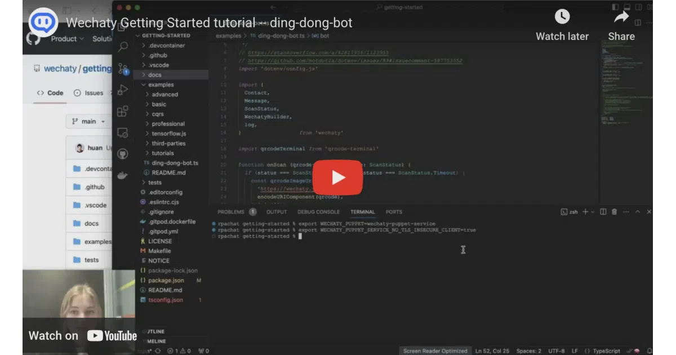Select the TERMINAL panel tab

pyautogui.click(x=362, y=212)
